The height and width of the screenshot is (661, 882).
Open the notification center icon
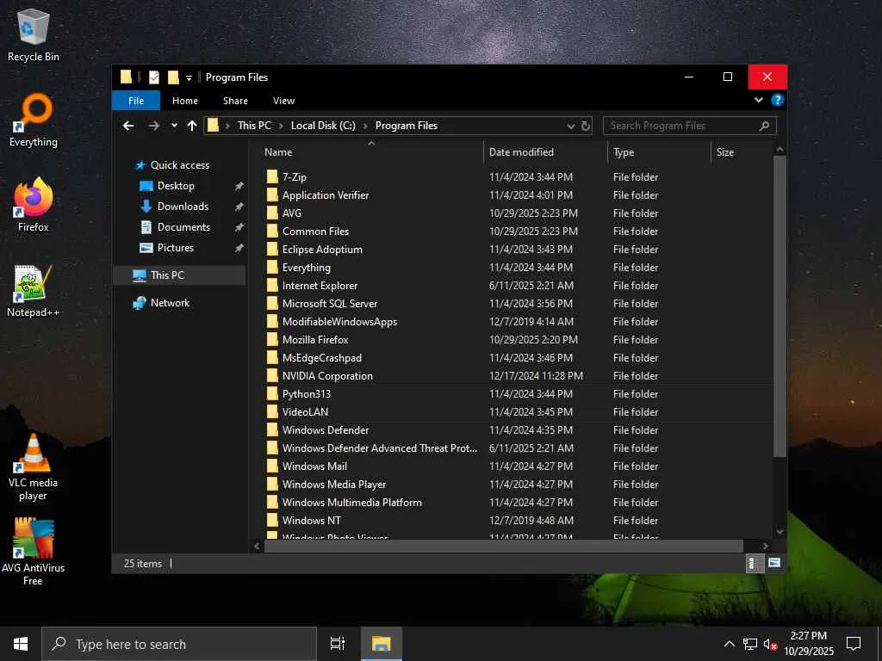(x=854, y=644)
